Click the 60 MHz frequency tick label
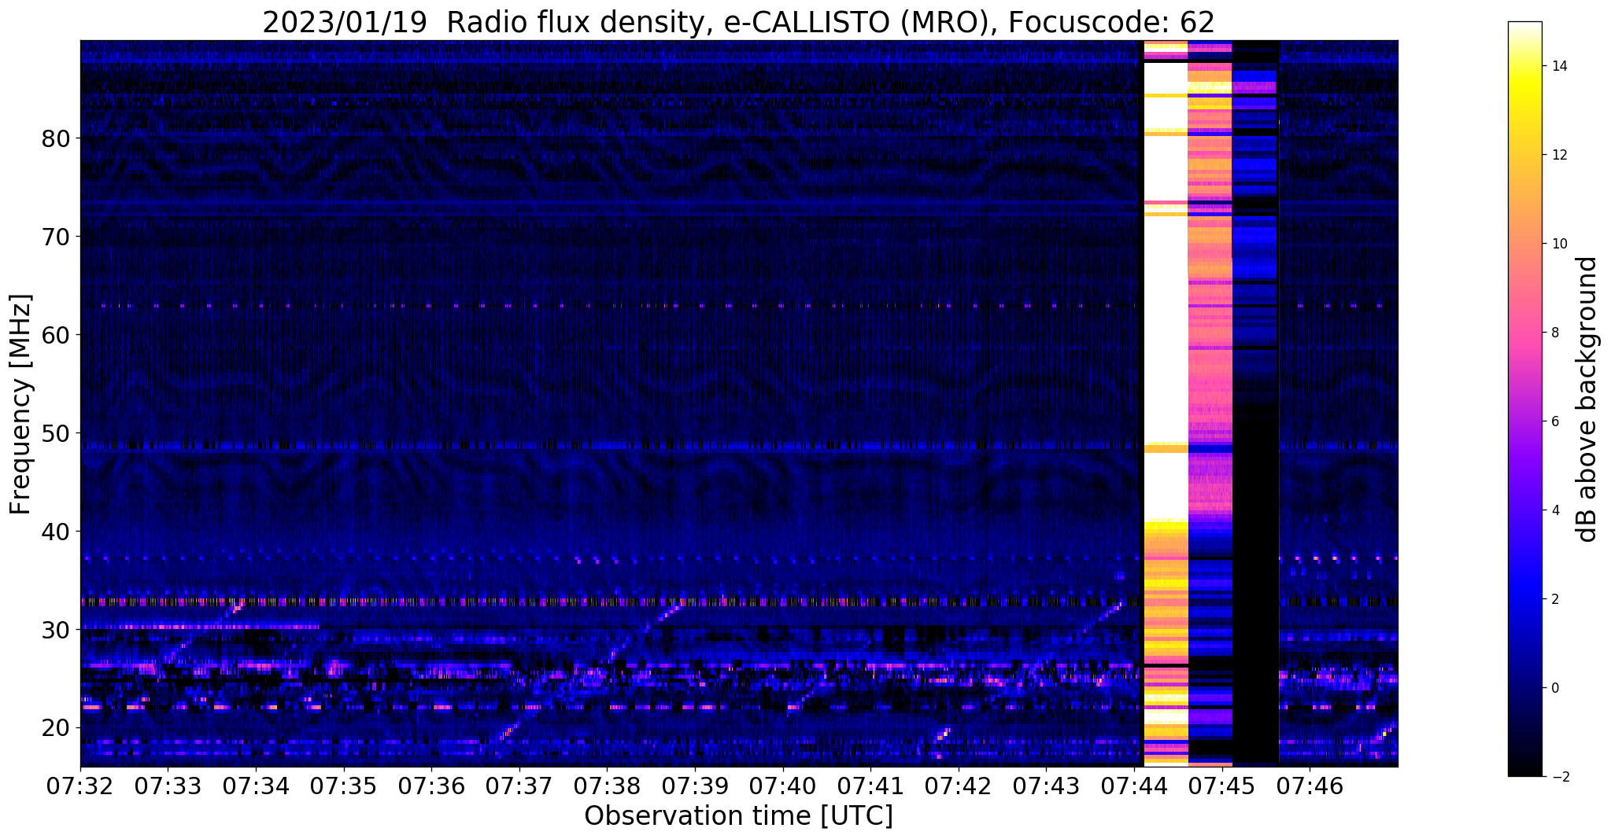The image size is (1611, 839). point(54,335)
